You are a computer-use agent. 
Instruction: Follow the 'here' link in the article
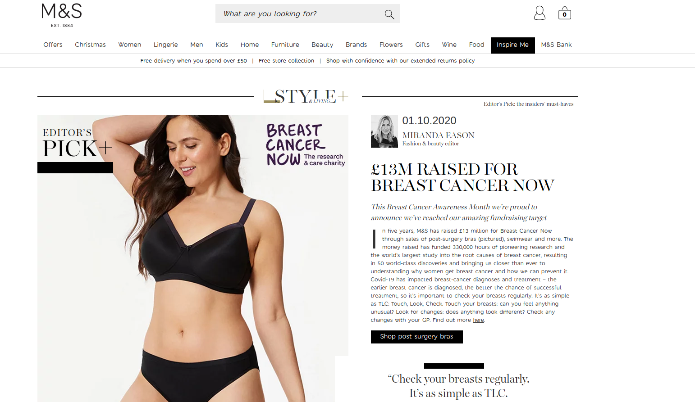pos(478,320)
